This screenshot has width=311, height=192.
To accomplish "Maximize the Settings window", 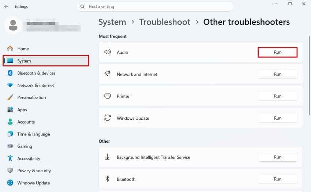I will pyautogui.click(x=290, y=4).
